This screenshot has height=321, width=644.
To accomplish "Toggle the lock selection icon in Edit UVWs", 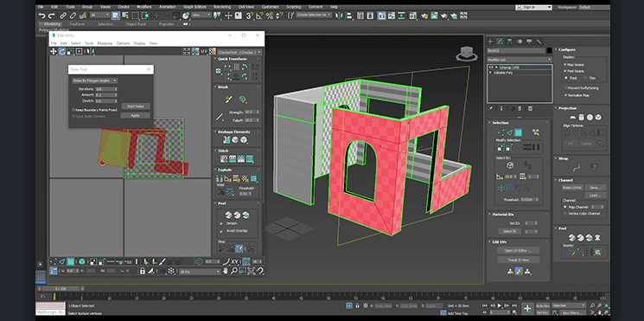I will point(143,271).
